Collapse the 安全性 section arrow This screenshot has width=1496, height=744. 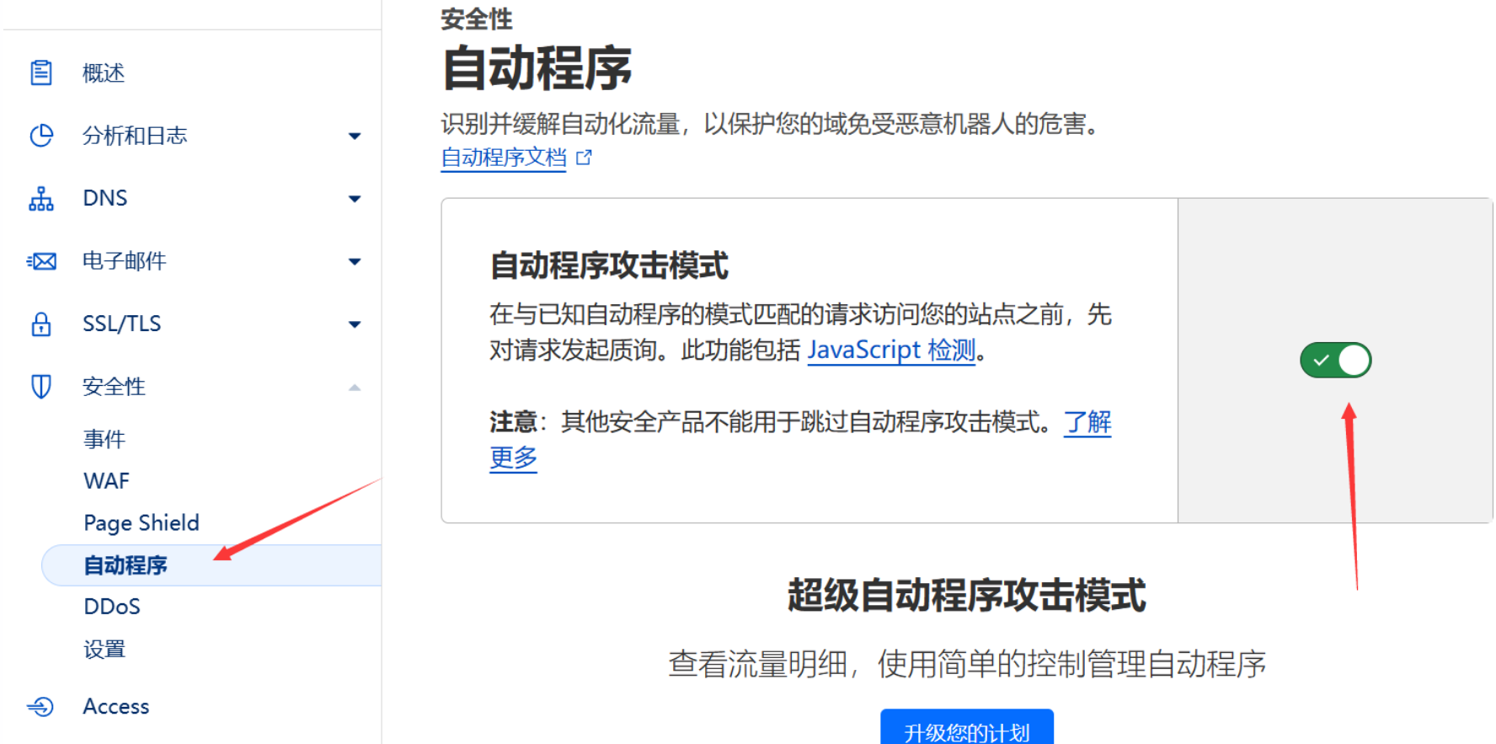(355, 388)
